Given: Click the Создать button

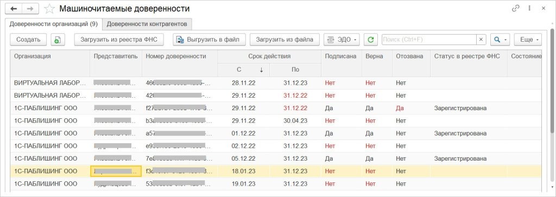Looking at the screenshot, I should pyautogui.click(x=28, y=40).
